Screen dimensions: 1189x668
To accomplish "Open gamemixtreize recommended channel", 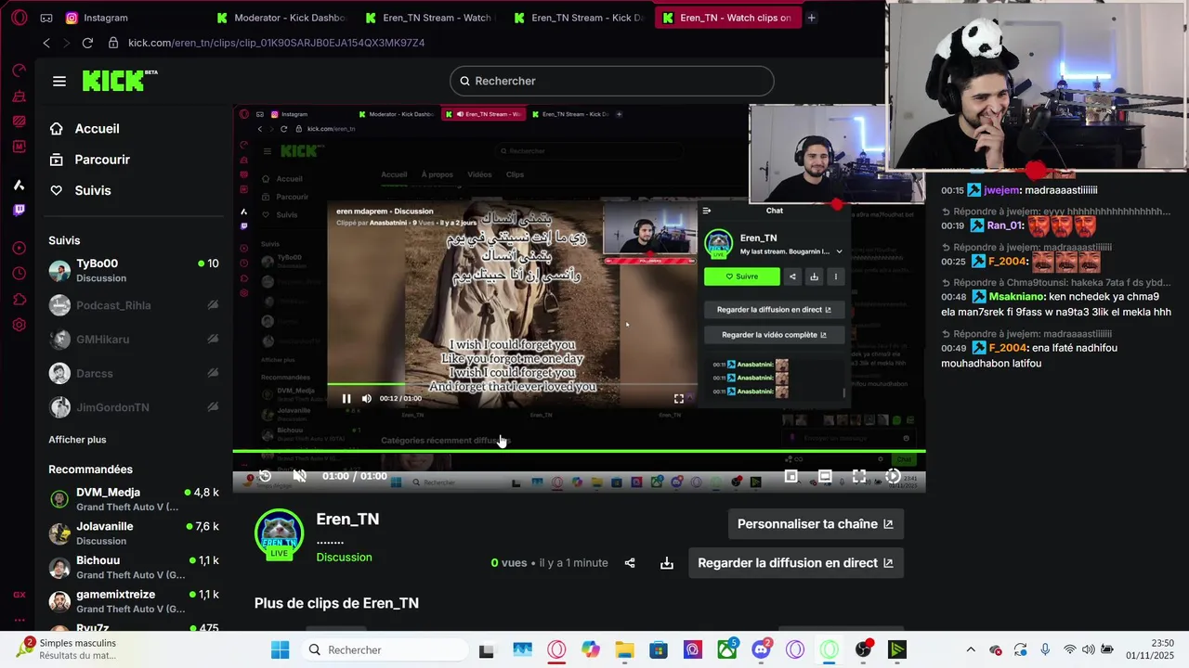I will 134,601.
